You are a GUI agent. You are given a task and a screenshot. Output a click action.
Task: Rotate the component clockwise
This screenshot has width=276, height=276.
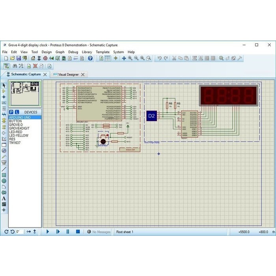6,232
